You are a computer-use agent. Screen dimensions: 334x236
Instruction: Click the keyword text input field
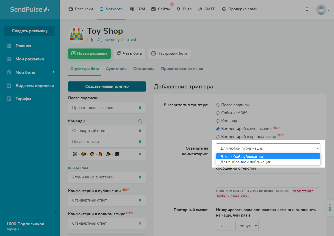pyautogui.click(x=268, y=180)
